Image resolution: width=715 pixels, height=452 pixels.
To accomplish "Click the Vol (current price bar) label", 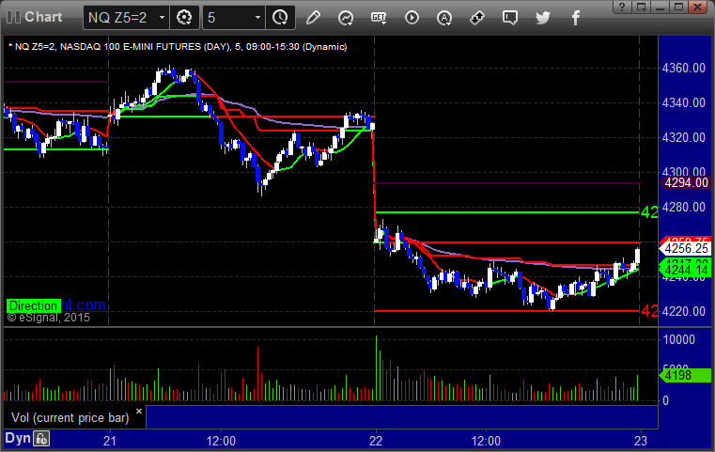I will click(x=70, y=417).
